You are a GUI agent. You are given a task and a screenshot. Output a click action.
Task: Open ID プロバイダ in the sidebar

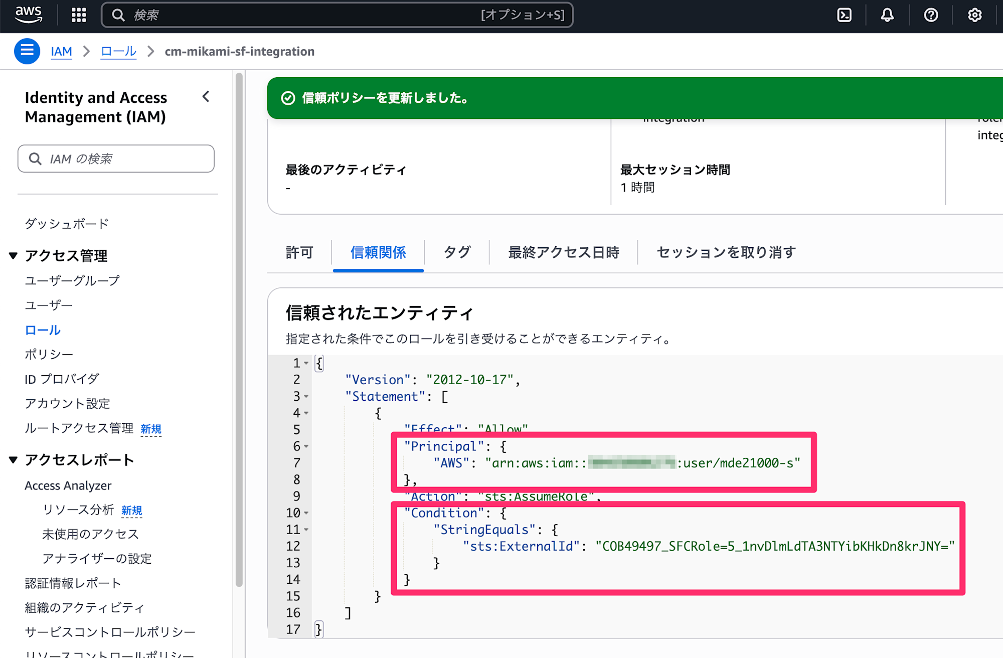click(x=62, y=379)
